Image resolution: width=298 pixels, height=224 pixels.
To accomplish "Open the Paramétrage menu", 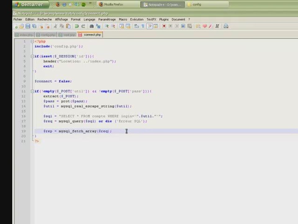I will click(x=107, y=19).
